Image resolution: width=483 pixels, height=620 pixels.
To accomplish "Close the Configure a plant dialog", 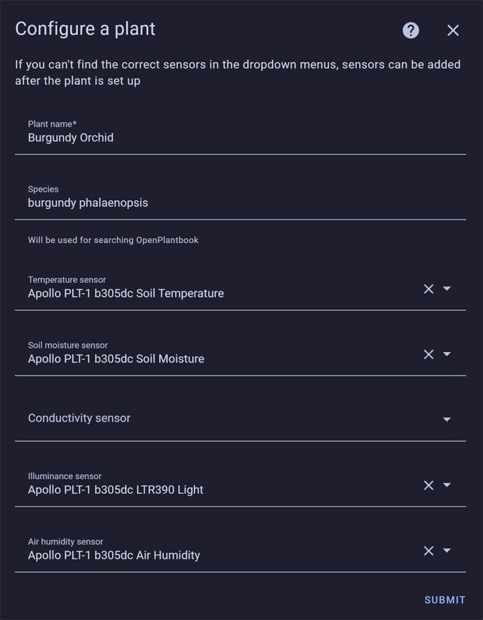I will (x=453, y=30).
